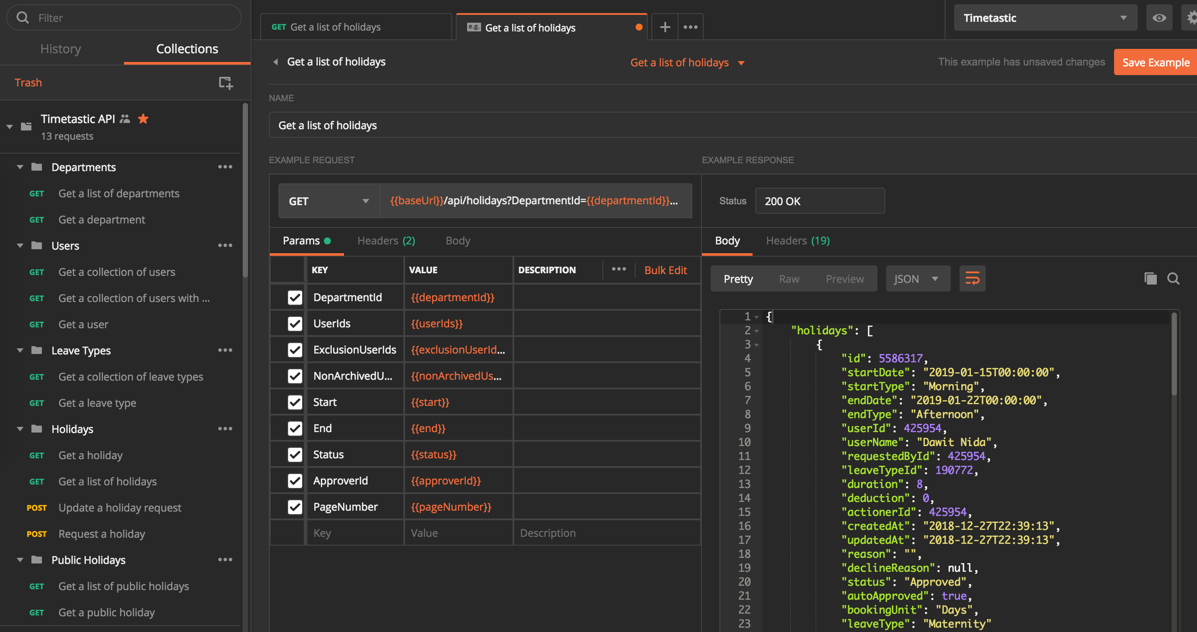Click the Bulk Edit link
1197x632 pixels.
665,270
